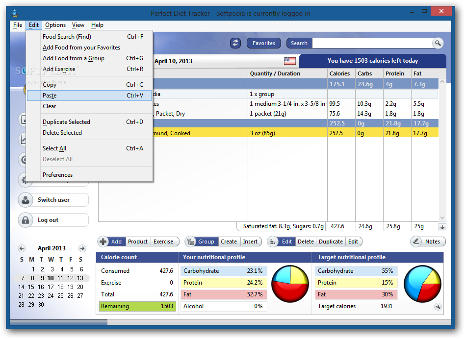Image resolution: width=465 pixels, height=339 pixels.
Task: Open Preferences from Edit menu
Action: tap(89, 175)
